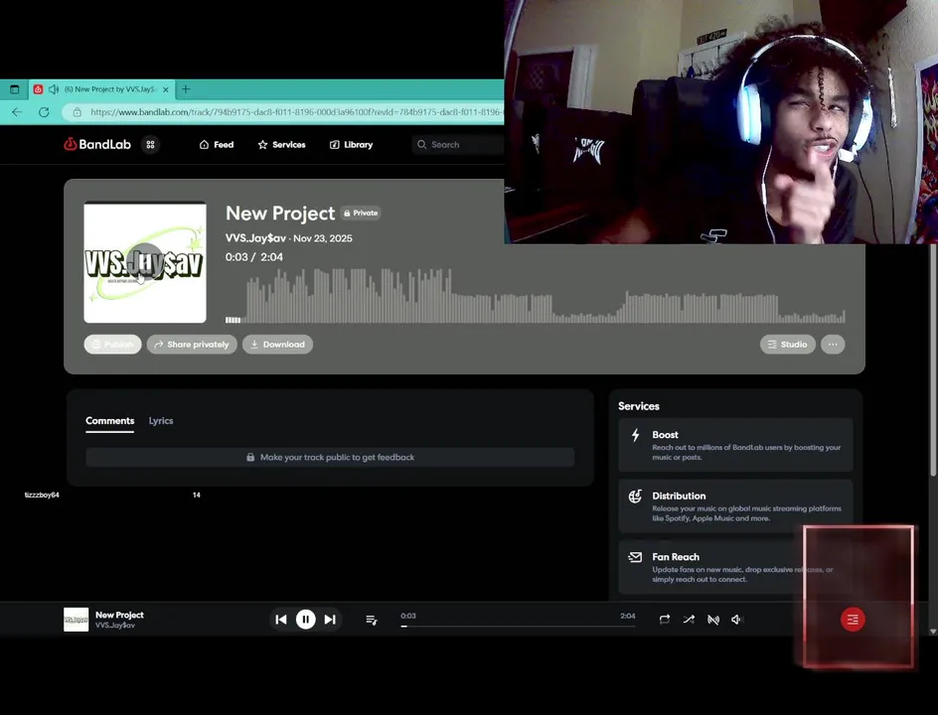Viewport: 938px width, 715px height.
Task: Skip to previous track
Action: (280, 620)
